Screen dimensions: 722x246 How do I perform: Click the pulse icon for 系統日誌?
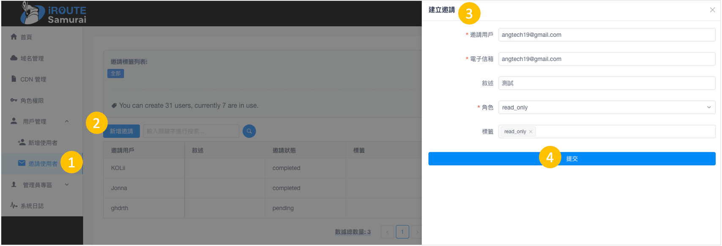tap(14, 205)
